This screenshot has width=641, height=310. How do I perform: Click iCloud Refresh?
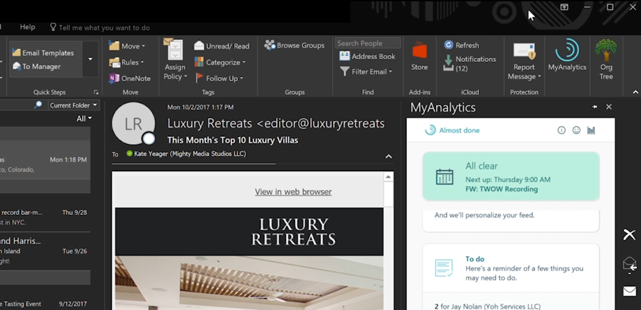(x=462, y=45)
